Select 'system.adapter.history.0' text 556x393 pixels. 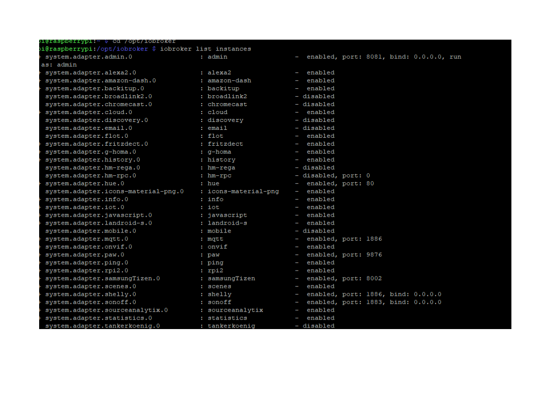93,160
